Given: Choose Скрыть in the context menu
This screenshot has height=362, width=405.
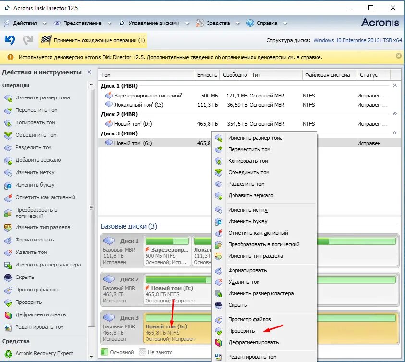Looking at the screenshot, I should click(x=264, y=305).
